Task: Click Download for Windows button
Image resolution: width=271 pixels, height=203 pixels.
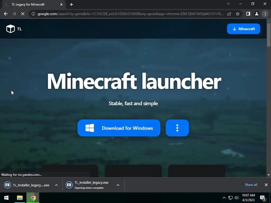Action: (x=119, y=128)
